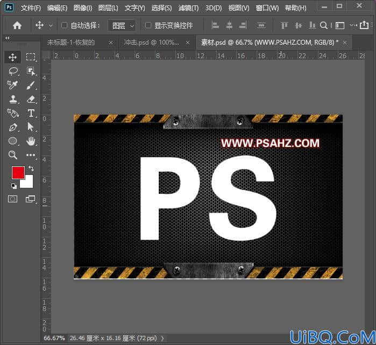376x345 pixels.
Task: Open the workspace switcher icon
Action: click(x=340, y=25)
